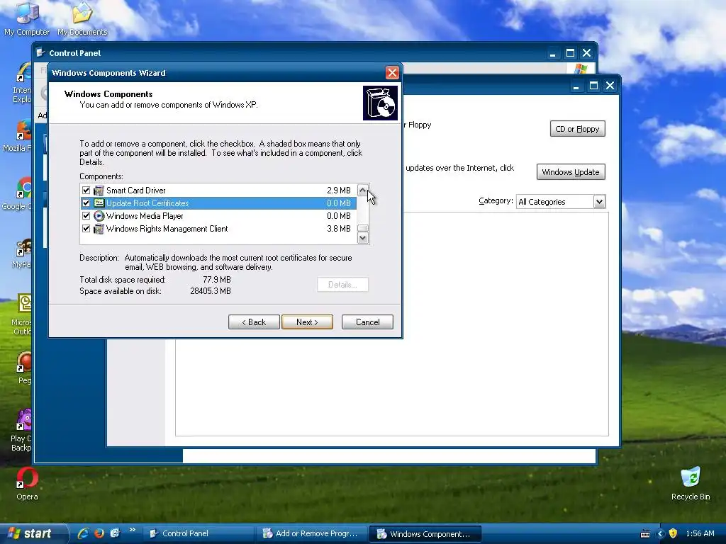Click the CD or Floppy button
Viewport: 726px width, 544px height.
[577, 129]
